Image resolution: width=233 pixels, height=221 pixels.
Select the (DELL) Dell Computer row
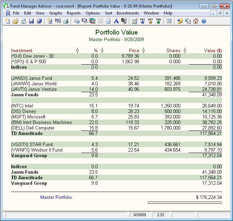[116, 128]
